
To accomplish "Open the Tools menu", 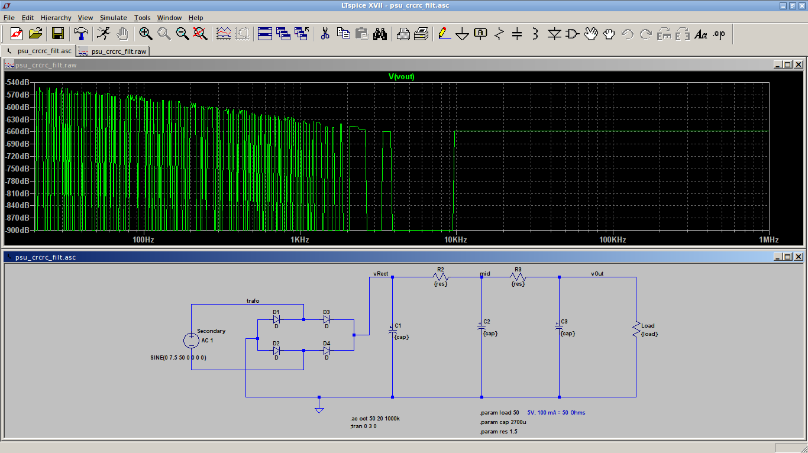I will (143, 18).
